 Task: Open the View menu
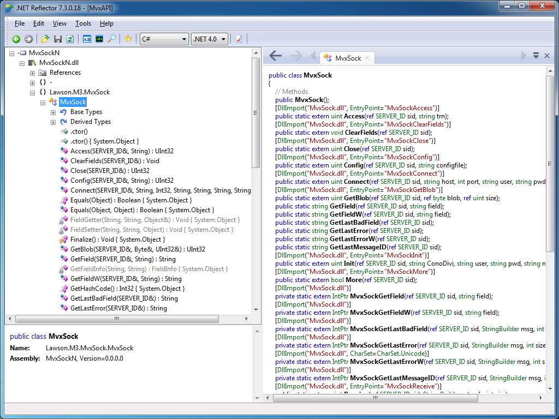60,23
